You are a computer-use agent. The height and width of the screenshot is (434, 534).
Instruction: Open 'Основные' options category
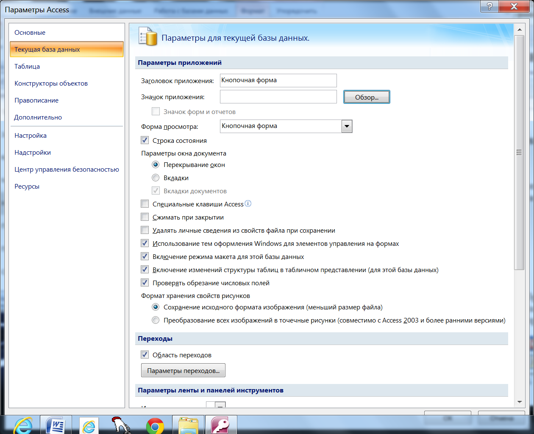[67, 33]
